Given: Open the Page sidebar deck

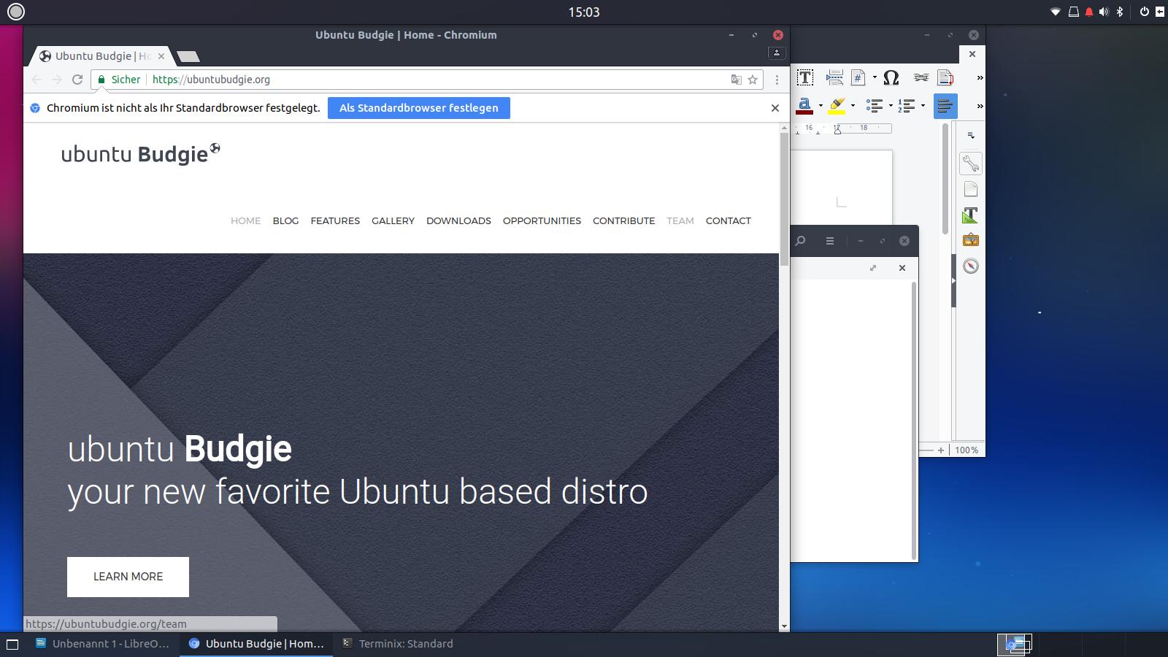Looking at the screenshot, I should pyautogui.click(x=970, y=190).
